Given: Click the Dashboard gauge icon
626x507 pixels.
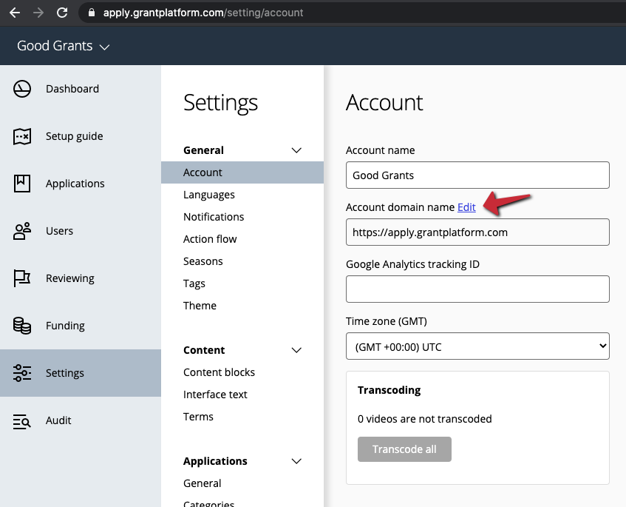Looking at the screenshot, I should point(22,89).
